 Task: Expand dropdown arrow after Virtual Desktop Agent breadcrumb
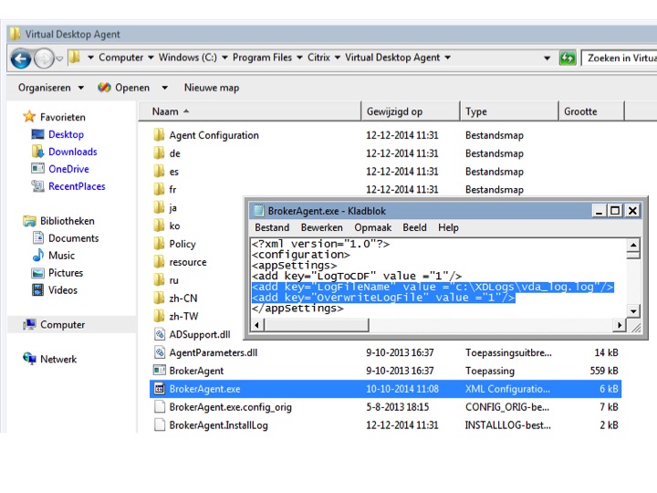coord(447,58)
